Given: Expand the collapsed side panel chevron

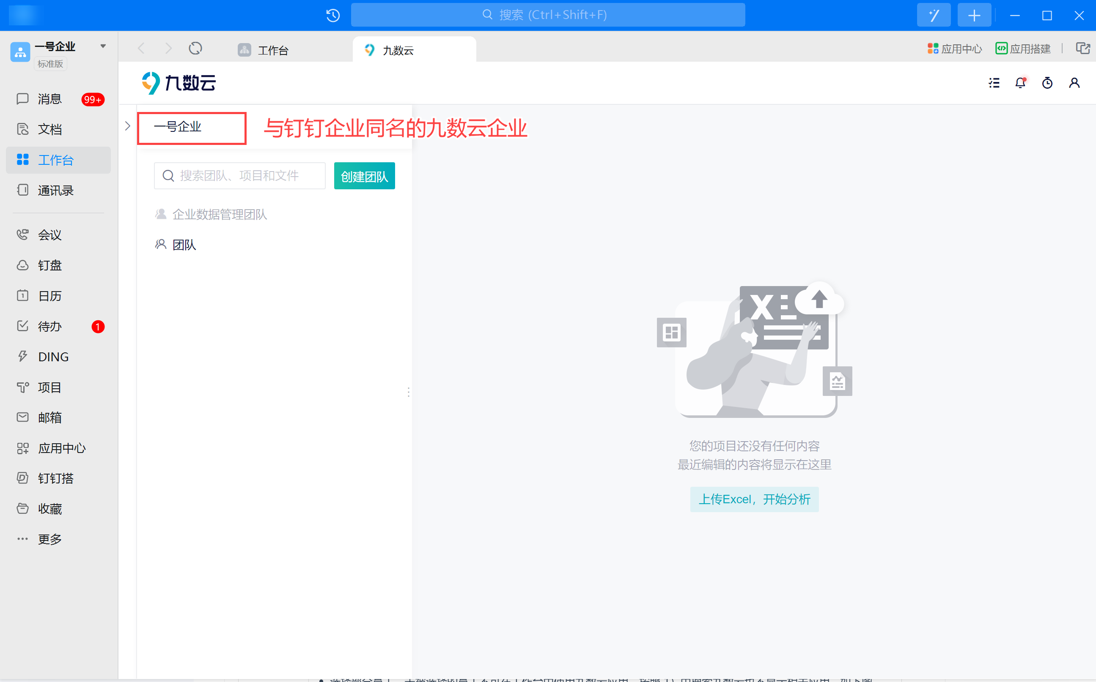Looking at the screenshot, I should (x=128, y=126).
